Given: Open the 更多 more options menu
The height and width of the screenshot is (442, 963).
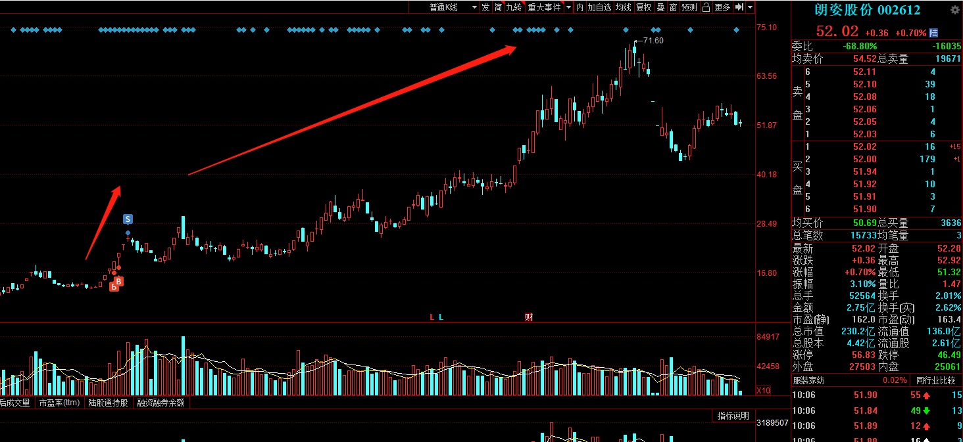Looking at the screenshot, I should (x=722, y=7).
